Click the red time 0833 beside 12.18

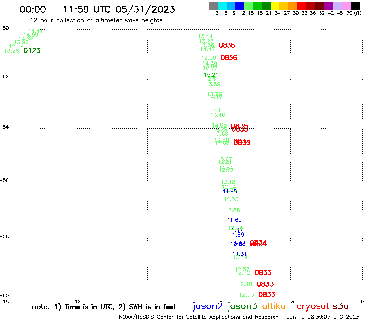(265, 284)
